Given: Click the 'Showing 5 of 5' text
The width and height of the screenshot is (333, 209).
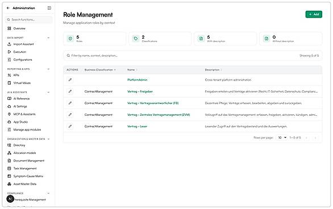Looking at the screenshot, I should tap(309, 56).
